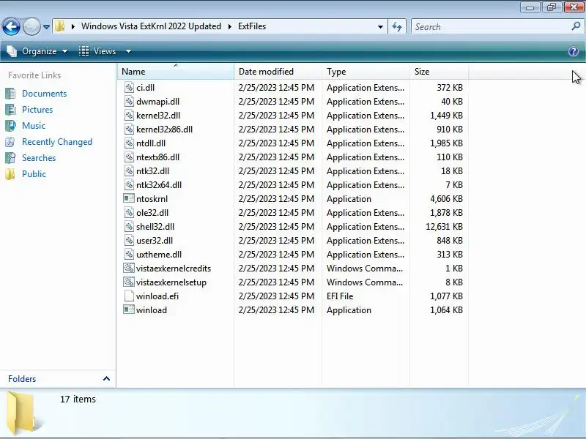Open the recent pages dropdown arrow
Screen dimensions: 586x439
click(x=46, y=27)
